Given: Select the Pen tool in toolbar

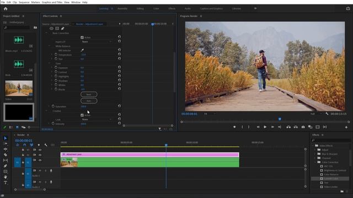Looking at the screenshot, I should click(6, 166).
